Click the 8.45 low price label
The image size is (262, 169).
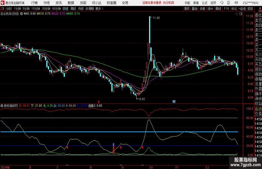pos(142,99)
